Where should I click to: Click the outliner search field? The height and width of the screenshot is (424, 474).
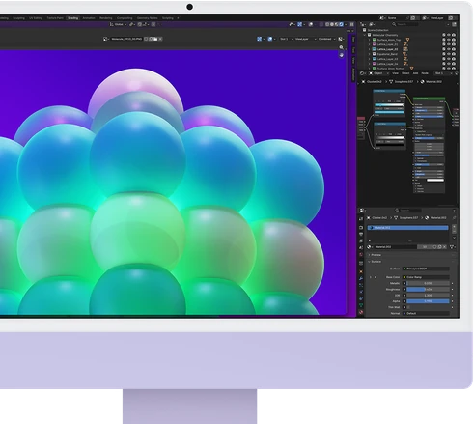point(405,24)
